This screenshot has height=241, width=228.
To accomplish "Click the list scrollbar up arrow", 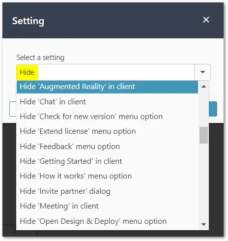I will pos(203,87).
